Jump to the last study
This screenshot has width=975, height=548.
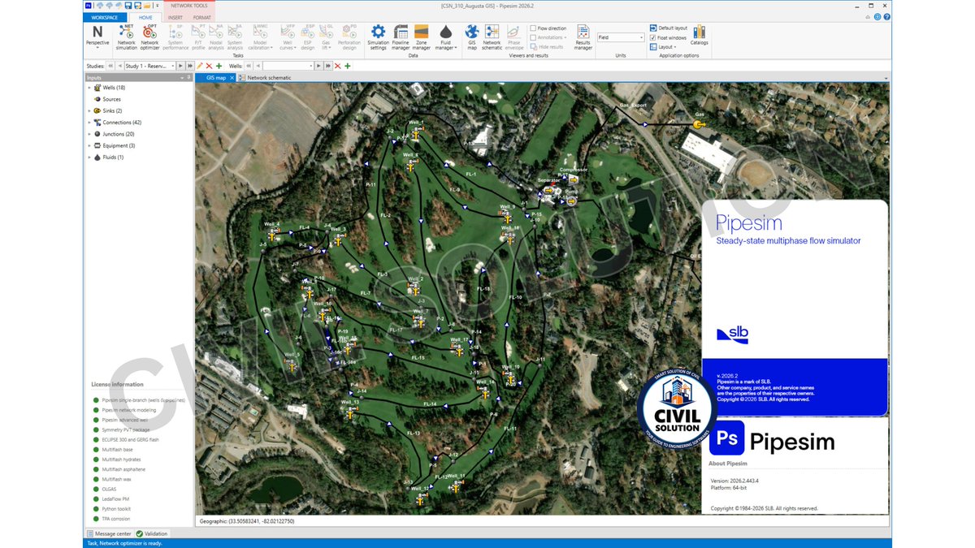coord(190,66)
